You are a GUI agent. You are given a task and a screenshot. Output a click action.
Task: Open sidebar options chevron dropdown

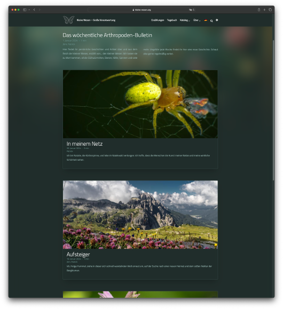[x=29, y=10]
